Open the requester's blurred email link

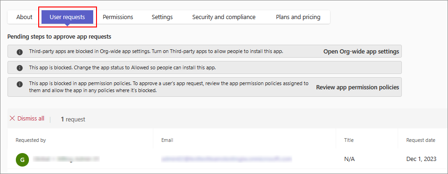point(226,159)
